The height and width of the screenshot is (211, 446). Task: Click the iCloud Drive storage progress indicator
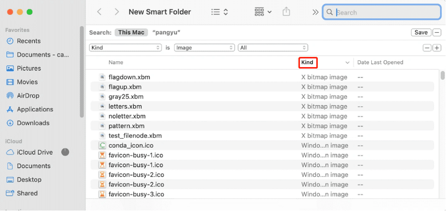pos(65,152)
